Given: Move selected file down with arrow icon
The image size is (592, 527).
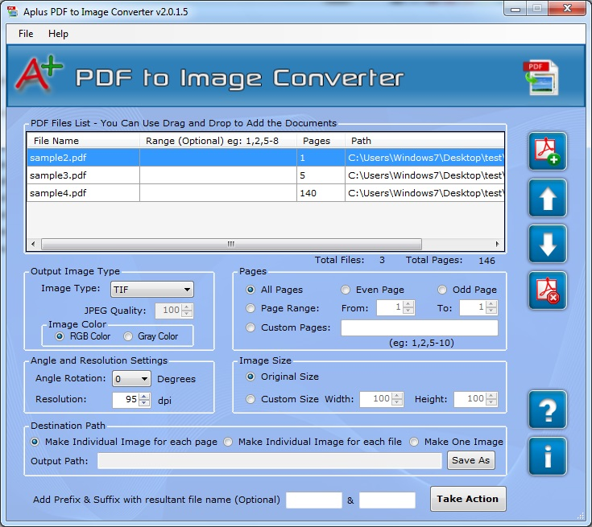Looking at the screenshot, I should click(548, 244).
